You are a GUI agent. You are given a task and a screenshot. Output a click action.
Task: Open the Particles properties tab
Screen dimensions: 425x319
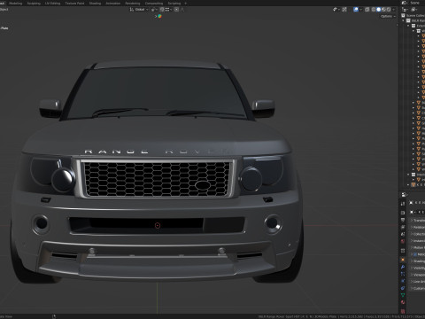tap(403, 274)
